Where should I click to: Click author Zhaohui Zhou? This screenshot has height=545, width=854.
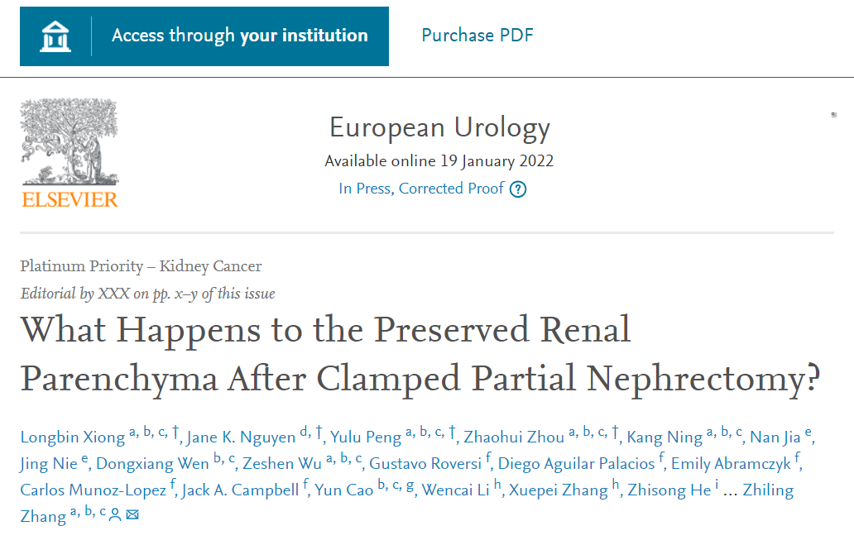[514, 437]
